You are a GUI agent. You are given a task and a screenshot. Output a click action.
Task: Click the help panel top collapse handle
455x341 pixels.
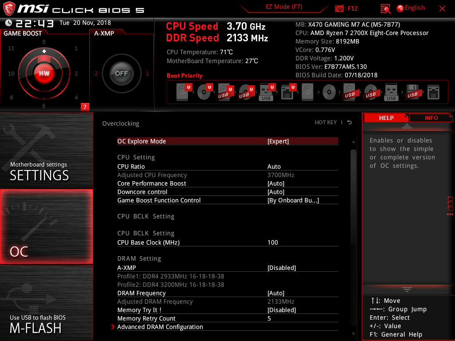point(407,126)
